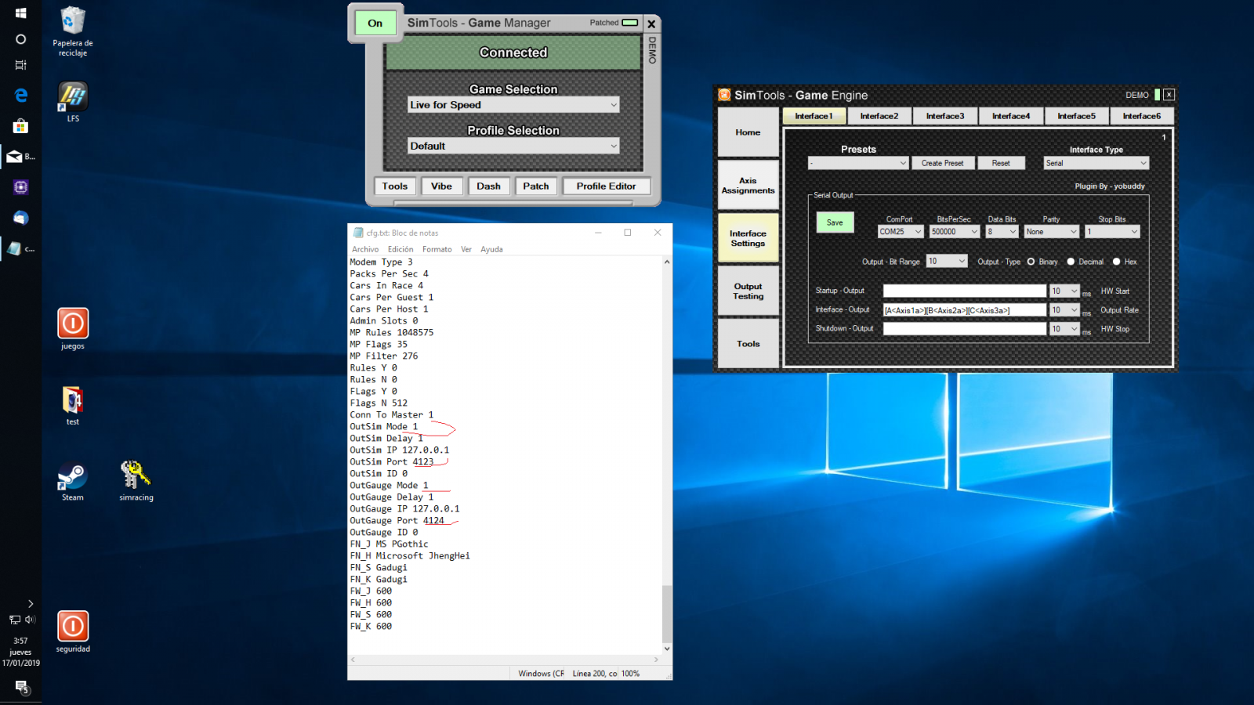The image size is (1254, 705).
Task: Open Game Engine Home page
Action: [748, 132]
